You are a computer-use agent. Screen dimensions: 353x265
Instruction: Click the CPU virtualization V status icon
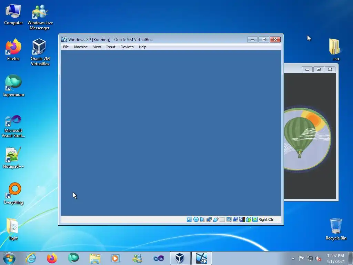coord(242,219)
